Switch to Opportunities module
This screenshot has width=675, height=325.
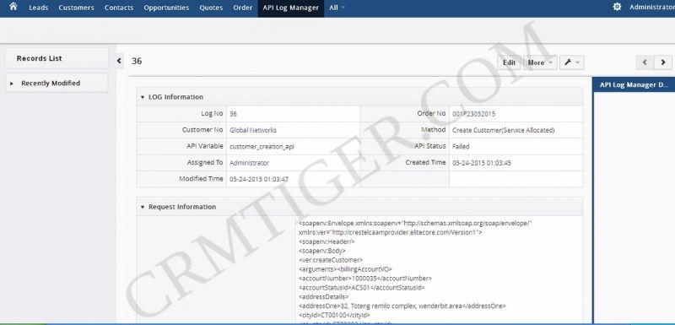(166, 8)
